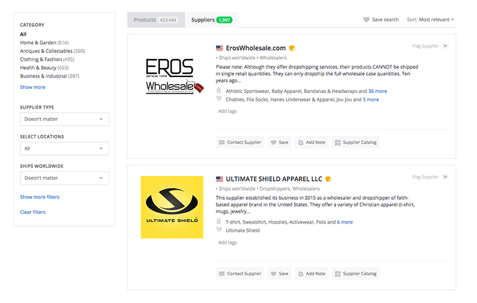Click the verified badge next to ErosWholesale.com

[292, 48]
